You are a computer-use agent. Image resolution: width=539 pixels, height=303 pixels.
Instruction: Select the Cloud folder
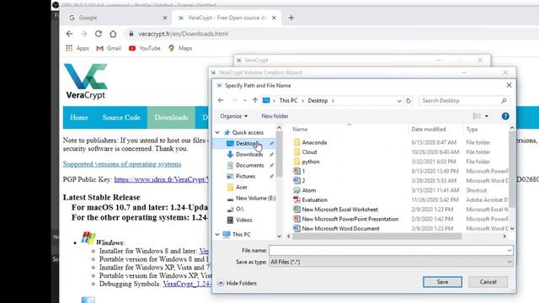point(309,151)
